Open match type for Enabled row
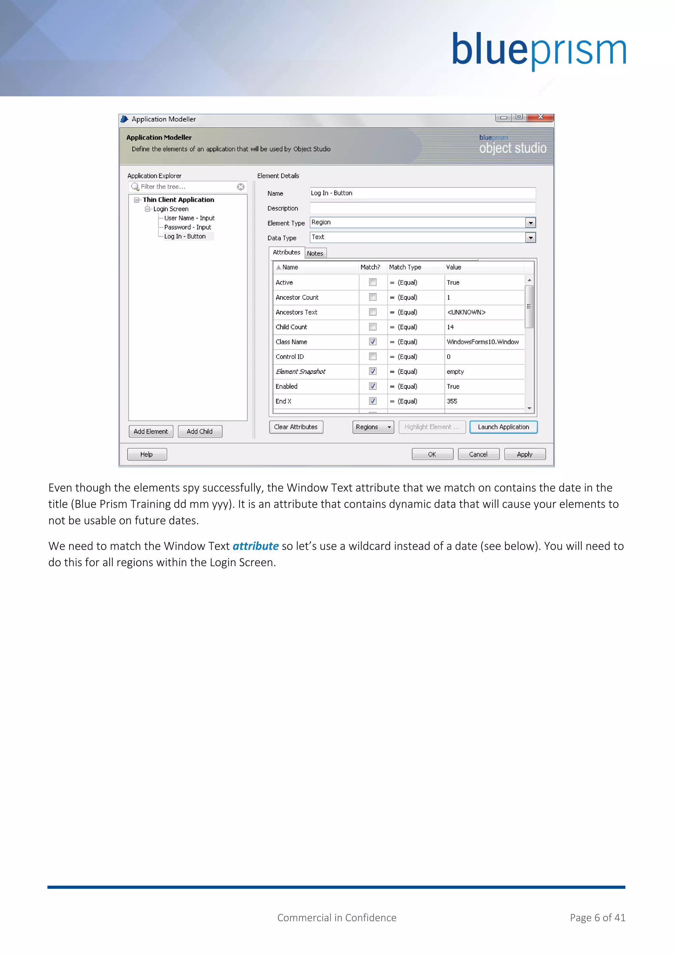 pyautogui.click(x=415, y=386)
